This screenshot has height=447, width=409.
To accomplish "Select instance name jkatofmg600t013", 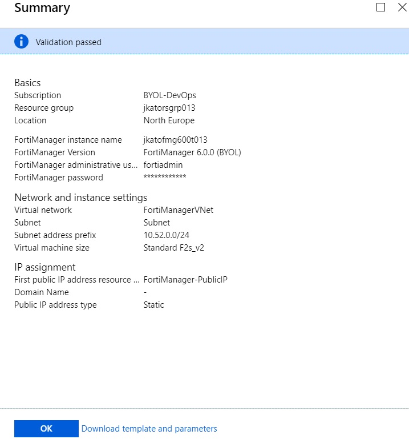I will click(175, 140).
